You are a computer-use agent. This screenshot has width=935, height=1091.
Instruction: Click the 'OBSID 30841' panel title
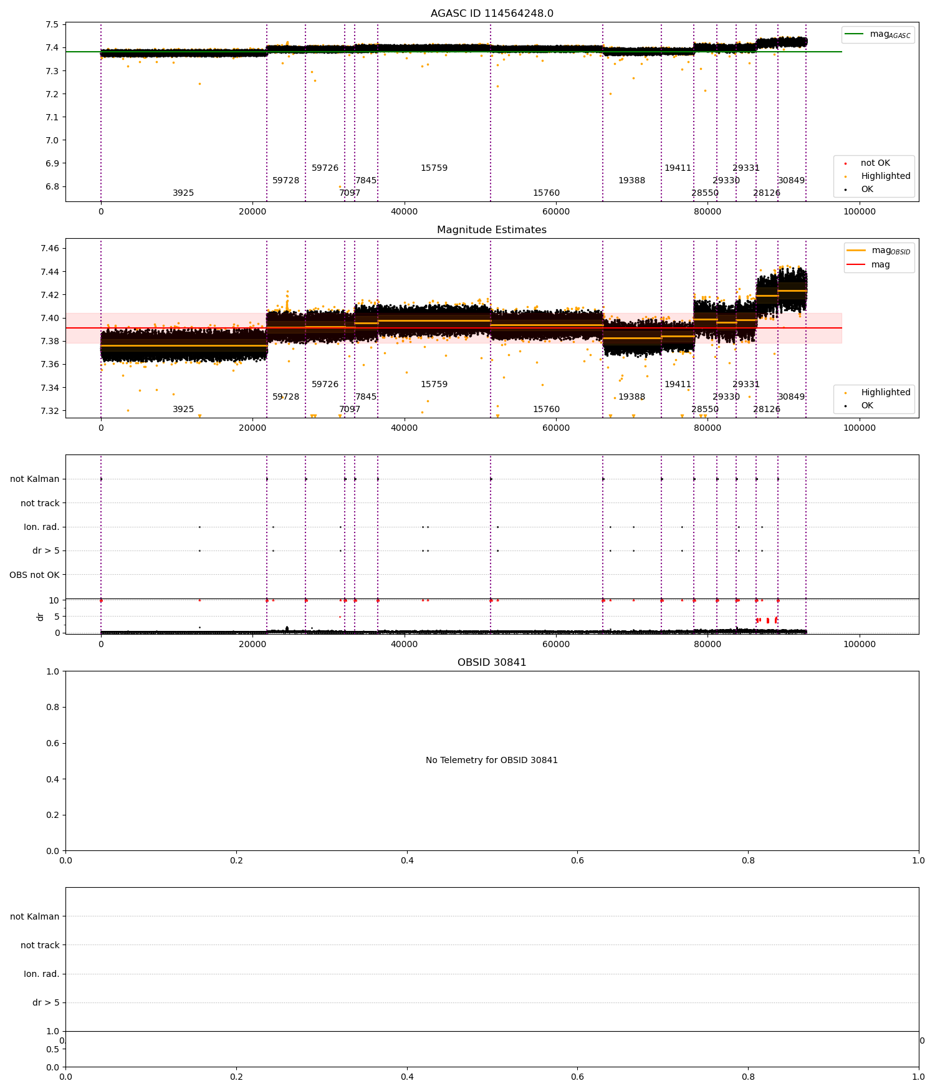[x=492, y=663]
